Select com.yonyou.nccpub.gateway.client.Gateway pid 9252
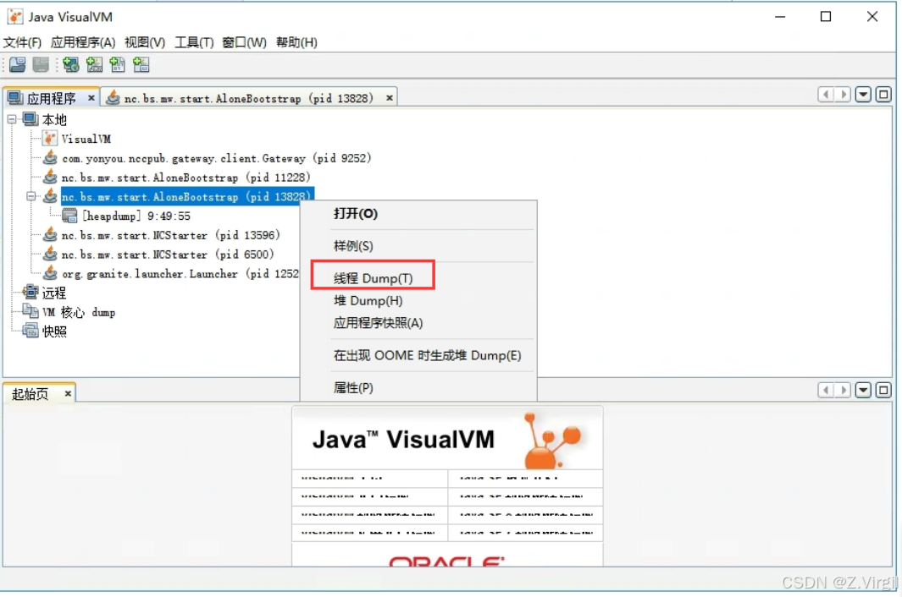902x597 pixels. point(216,158)
